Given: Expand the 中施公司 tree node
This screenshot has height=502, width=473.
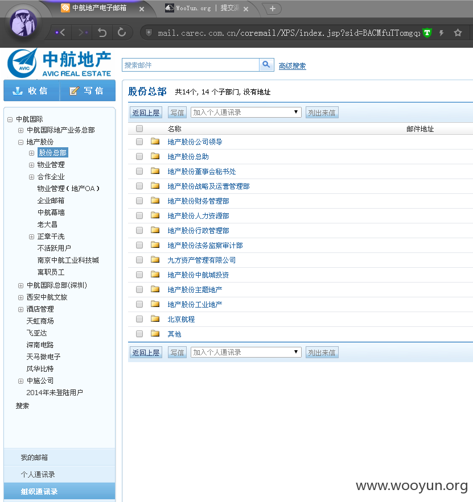Looking at the screenshot, I should [x=21, y=381].
